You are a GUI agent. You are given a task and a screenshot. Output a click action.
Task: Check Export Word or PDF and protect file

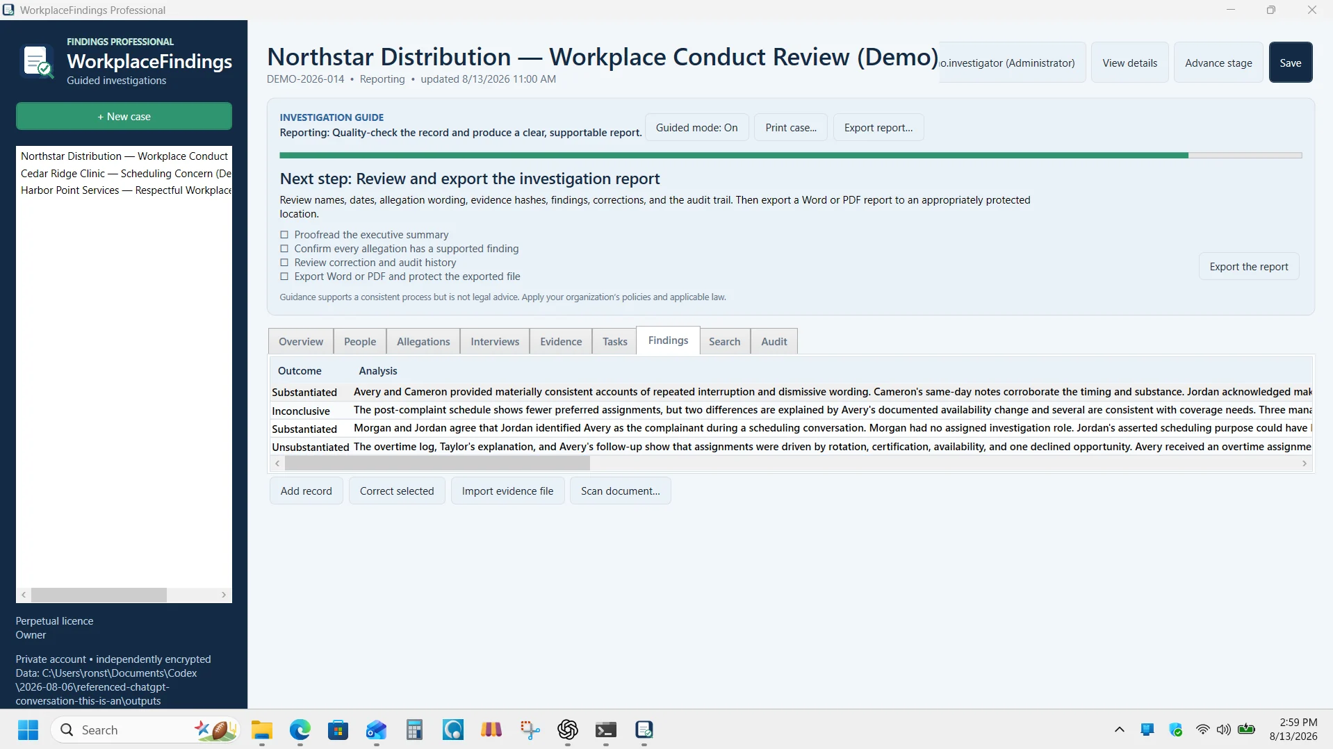284,277
